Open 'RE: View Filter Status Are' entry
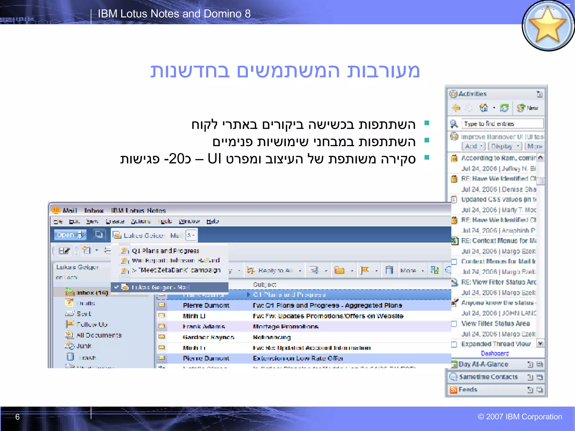The width and height of the screenshot is (575, 431). [499, 282]
